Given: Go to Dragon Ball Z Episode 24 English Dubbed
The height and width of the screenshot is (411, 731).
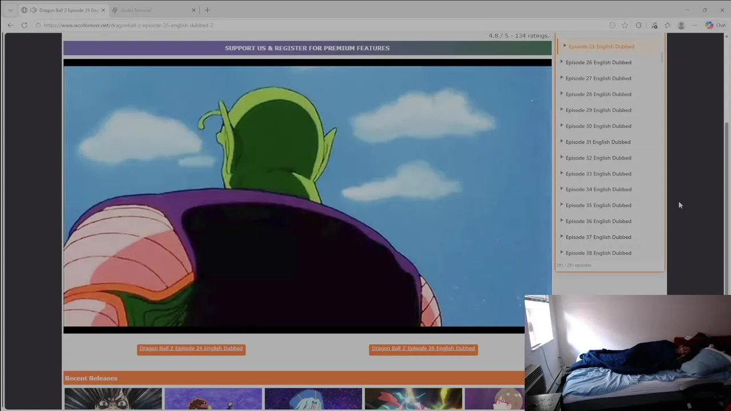Looking at the screenshot, I should click(x=191, y=349).
